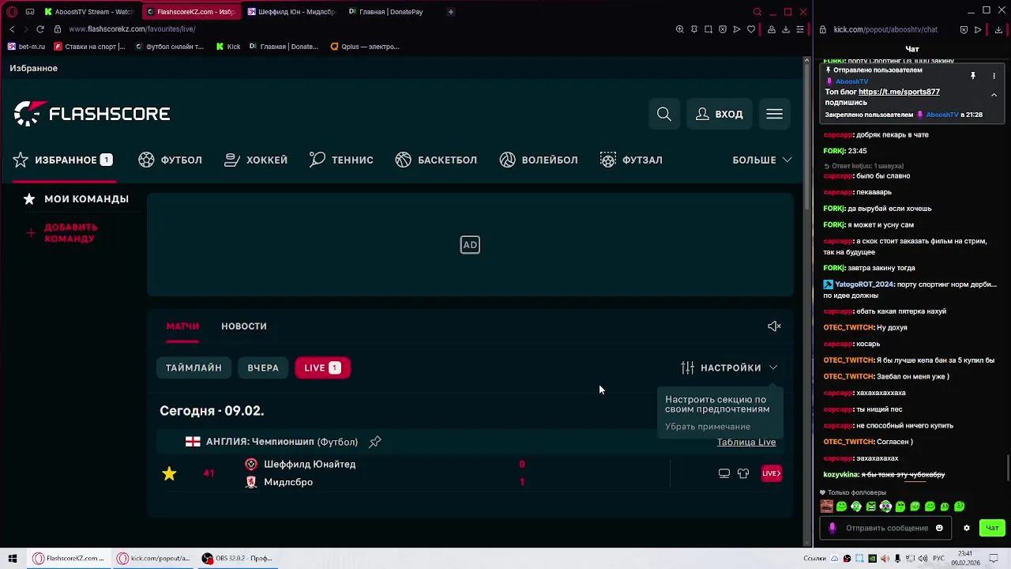This screenshot has height=569, width=1011.
Task: Click ДОБАВИТЬ КОМАНДУ to add a team
Action: [63, 232]
